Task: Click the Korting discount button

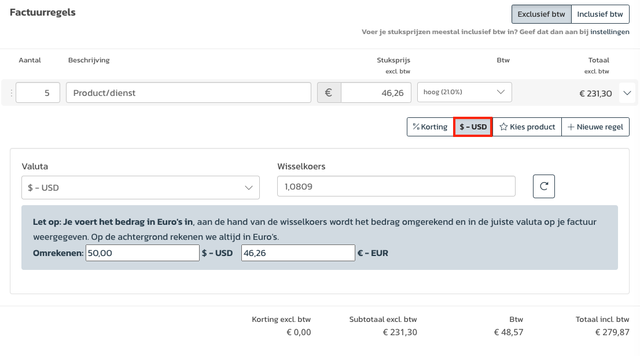Action: (430, 127)
